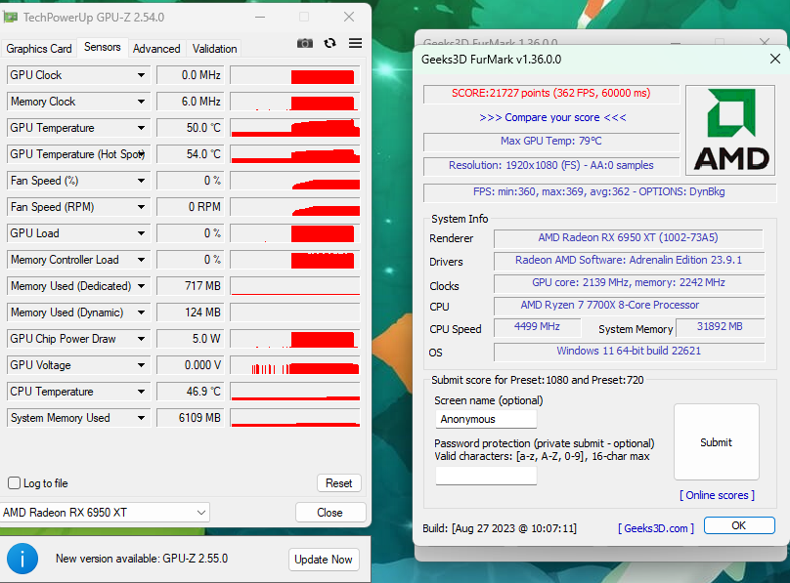Open the Advanced tab

156,49
